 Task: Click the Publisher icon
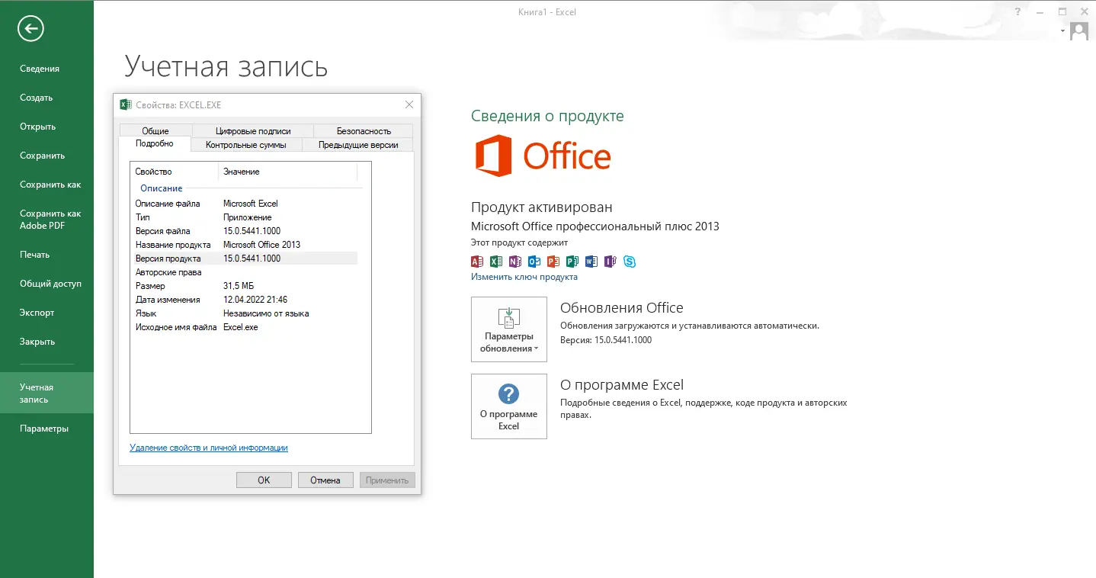(x=572, y=261)
